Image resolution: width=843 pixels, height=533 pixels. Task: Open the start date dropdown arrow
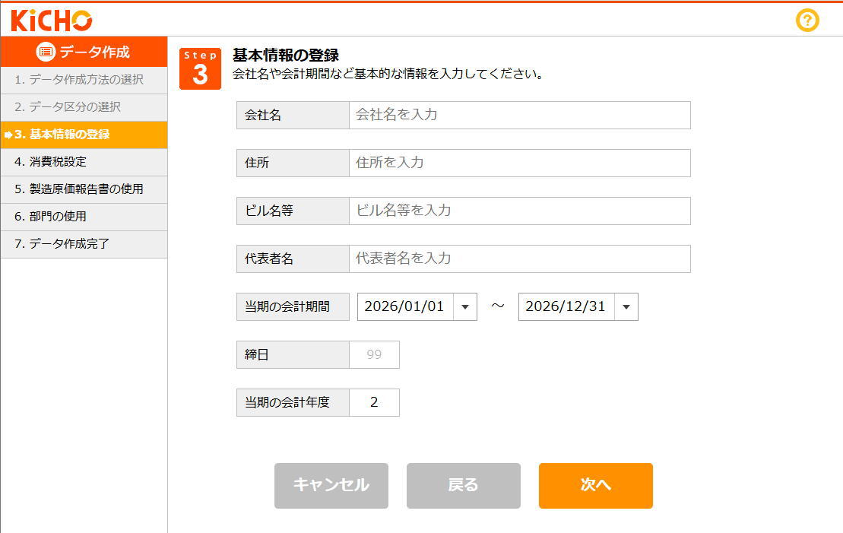click(x=465, y=307)
